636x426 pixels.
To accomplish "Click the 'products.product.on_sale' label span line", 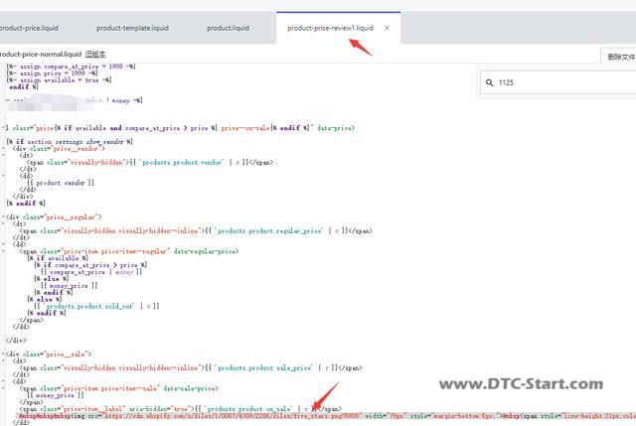I will pyautogui.click(x=181, y=409).
